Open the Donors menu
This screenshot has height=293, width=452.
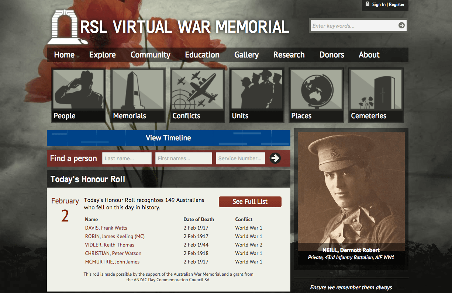[332, 55]
